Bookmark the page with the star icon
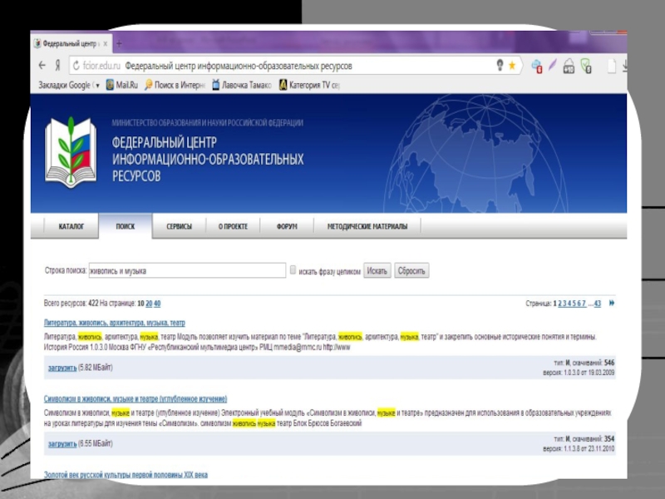 pyautogui.click(x=512, y=65)
